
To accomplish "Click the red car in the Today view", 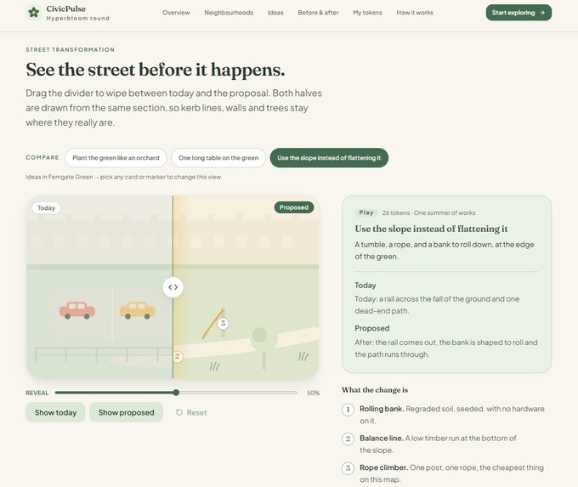I will (77, 310).
